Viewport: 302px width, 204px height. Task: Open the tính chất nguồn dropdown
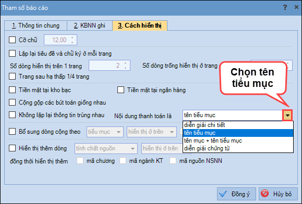(x=106, y=148)
